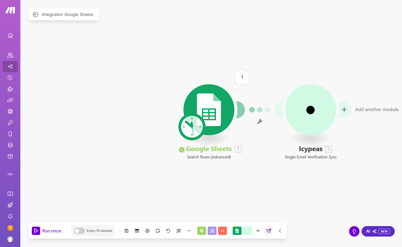Open the Templates puzzle icon in the sidebar
Image resolution: width=402 pixels, height=247 pixels.
10,89
